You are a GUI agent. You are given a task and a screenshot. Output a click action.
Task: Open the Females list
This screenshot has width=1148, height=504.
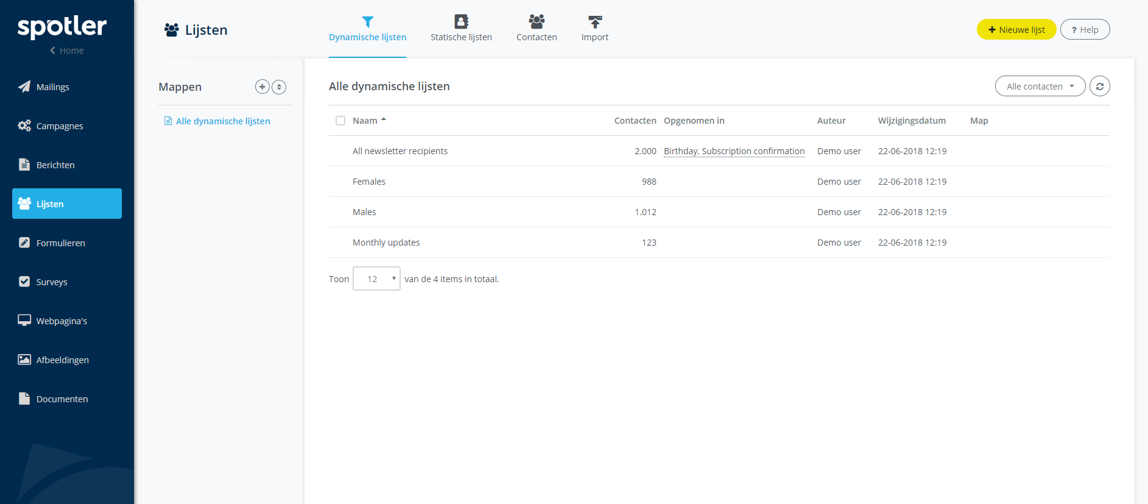tap(369, 182)
